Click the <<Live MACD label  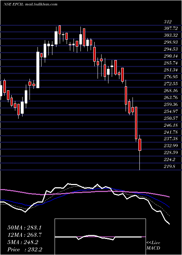[153, 246]
